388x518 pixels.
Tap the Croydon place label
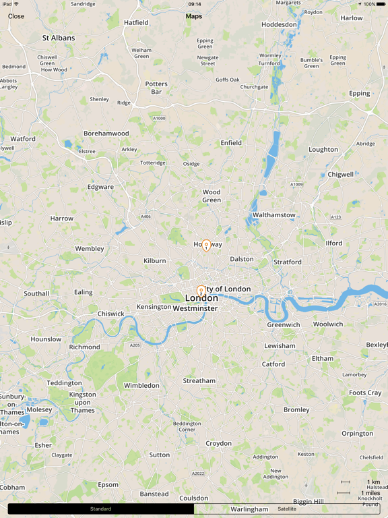coord(218,443)
